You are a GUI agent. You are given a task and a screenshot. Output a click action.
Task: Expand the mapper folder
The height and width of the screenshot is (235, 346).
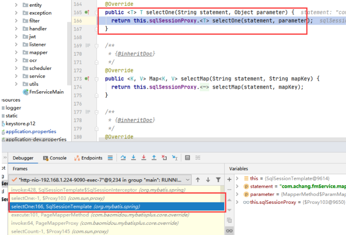(x=16, y=53)
